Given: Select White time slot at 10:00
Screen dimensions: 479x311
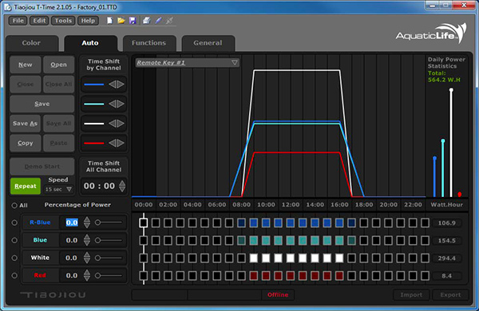Looking at the screenshot, I should click(266, 258).
